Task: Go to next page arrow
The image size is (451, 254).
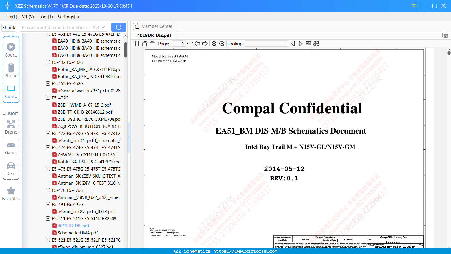Action: tap(205, 44)
